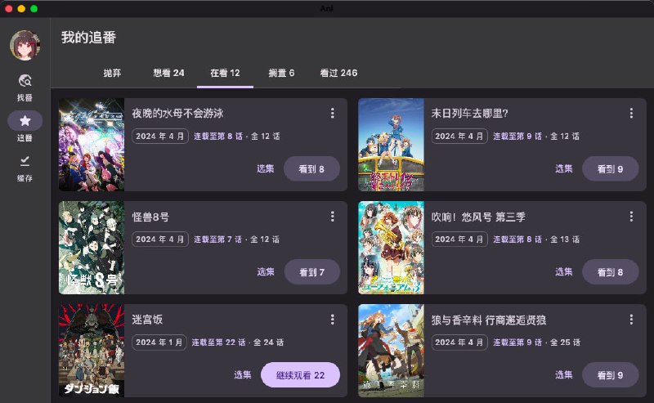This screenshot has height=403, width=654.
Task: Open more options for 迷宫饭
Action: 333,319
